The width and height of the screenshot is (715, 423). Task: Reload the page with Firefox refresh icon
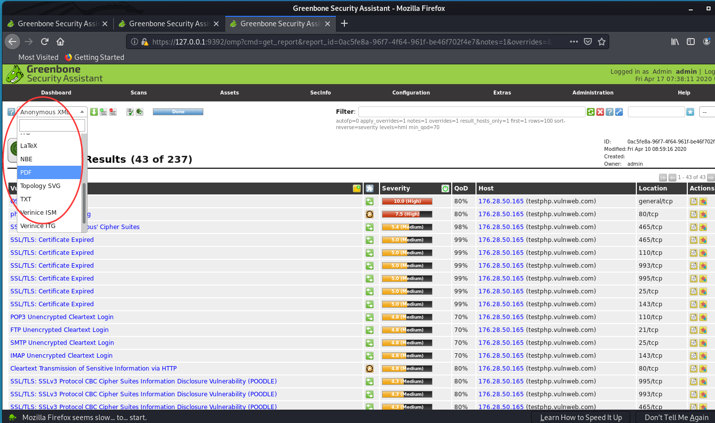pos(45,42)
